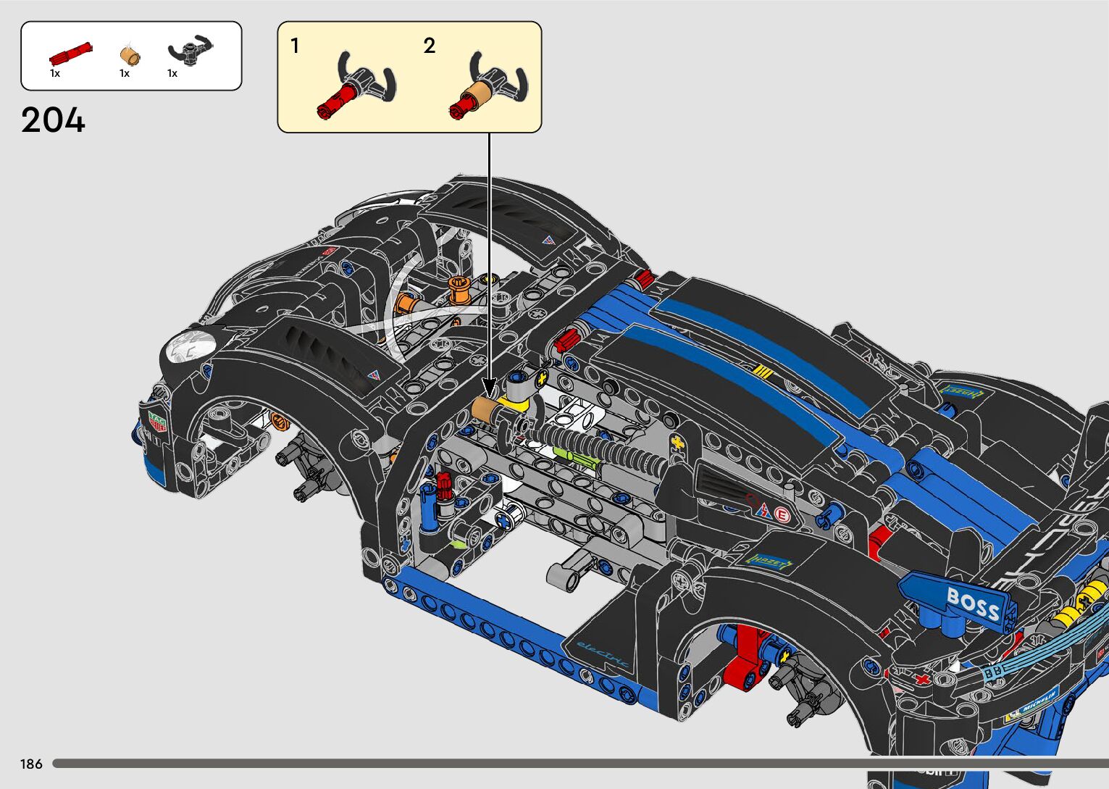Click the red E emergency sticker
Image resolution: width=1109 pixels, height=789 pixels.
click(x=781, y=515)
